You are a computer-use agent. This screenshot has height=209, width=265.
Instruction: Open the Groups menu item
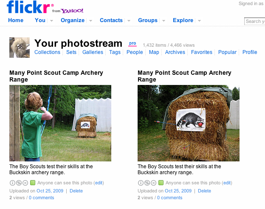point(148,20)
